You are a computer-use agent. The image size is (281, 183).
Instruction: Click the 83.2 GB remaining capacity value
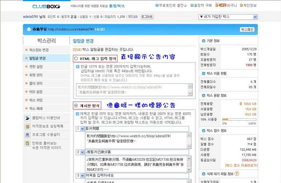tap(251, 114)
